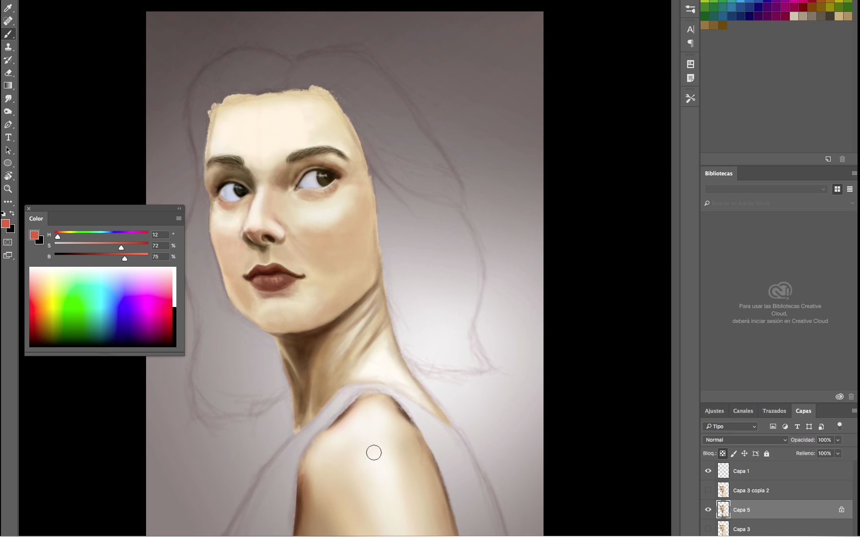Filter layers by adjustment layers
Viewport: 860px width, 537px height.
point(785,426)
